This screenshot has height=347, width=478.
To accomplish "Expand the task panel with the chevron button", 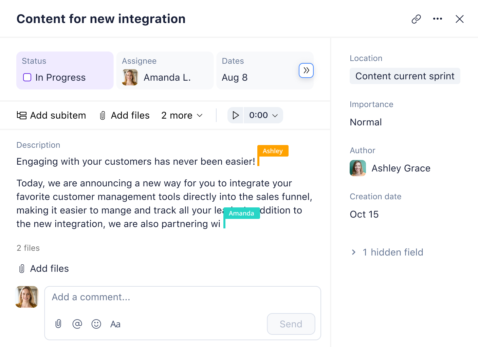I will coord(306,70).
